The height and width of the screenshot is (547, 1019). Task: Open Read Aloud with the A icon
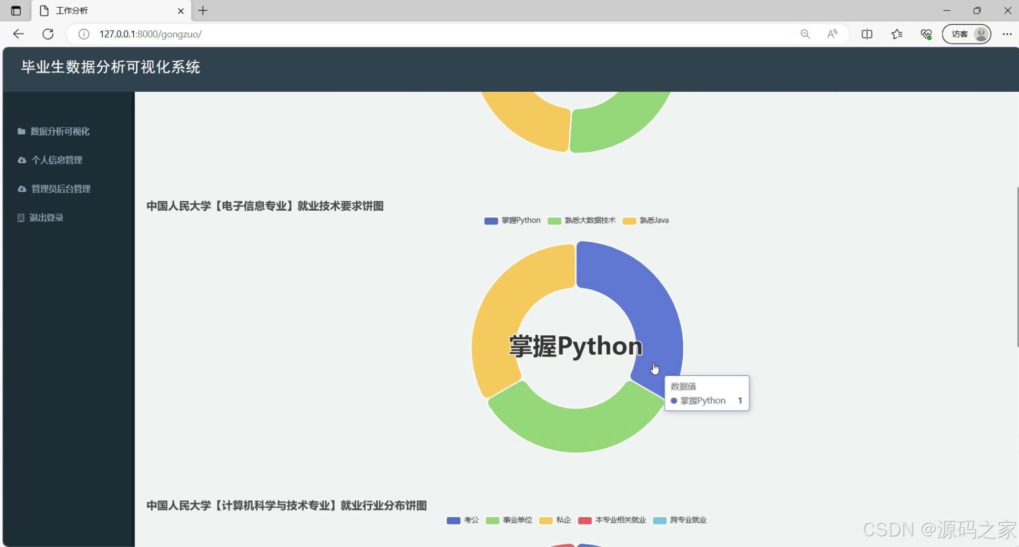click(x=832, y=34)
